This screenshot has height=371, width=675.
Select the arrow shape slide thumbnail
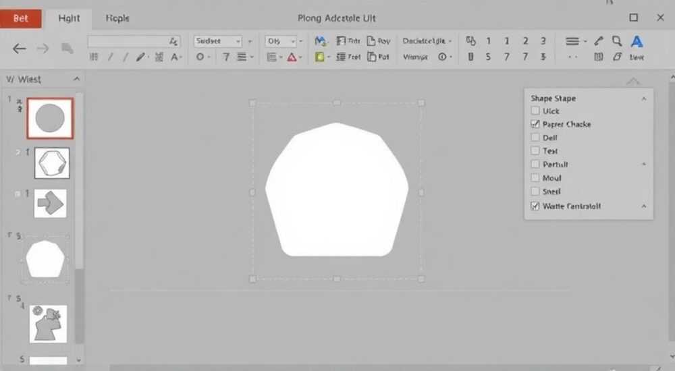pos(51,203)
